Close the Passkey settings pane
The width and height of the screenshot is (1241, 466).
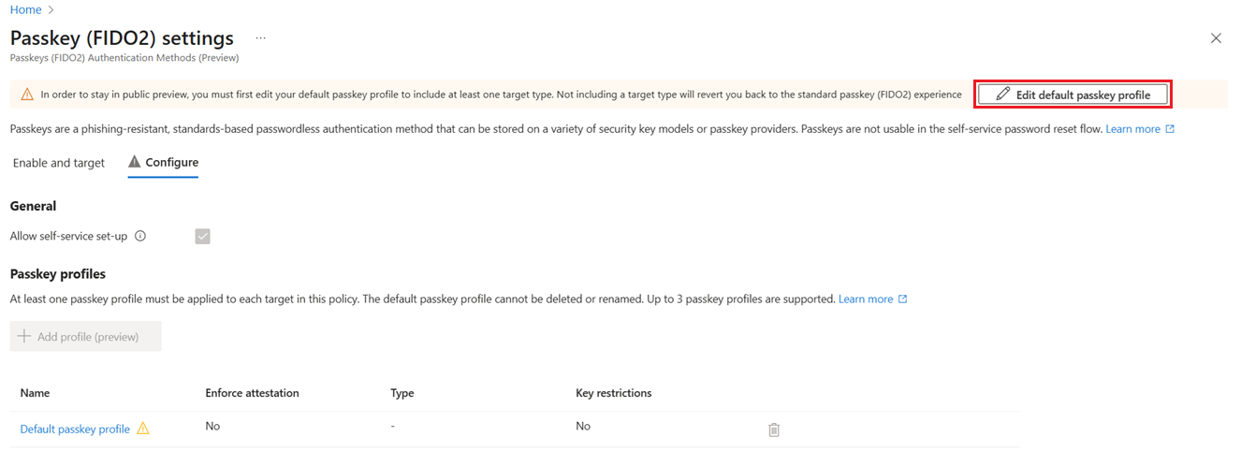click(1216, 38)
